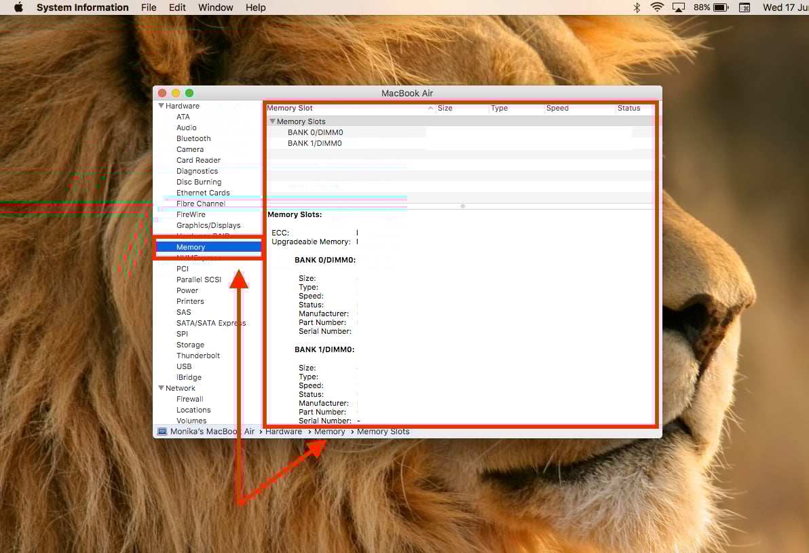Open the System Information menu
This screenshot has width=809, height=553.
click(83, 7)
